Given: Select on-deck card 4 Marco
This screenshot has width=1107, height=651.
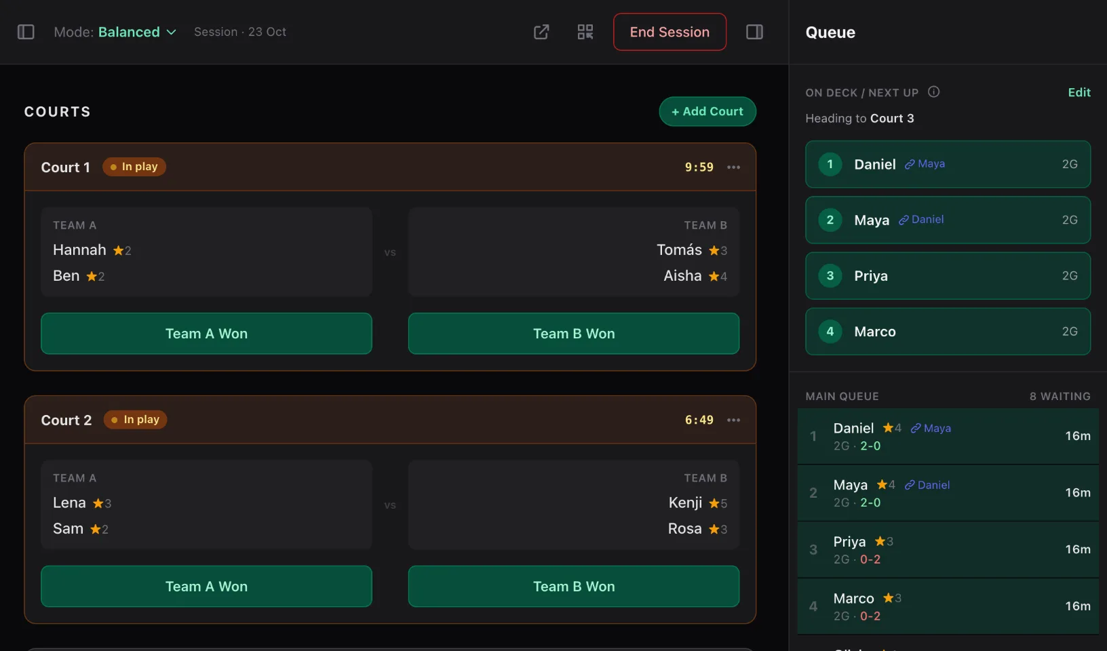Looking at the screenshot, I should 948,332.
